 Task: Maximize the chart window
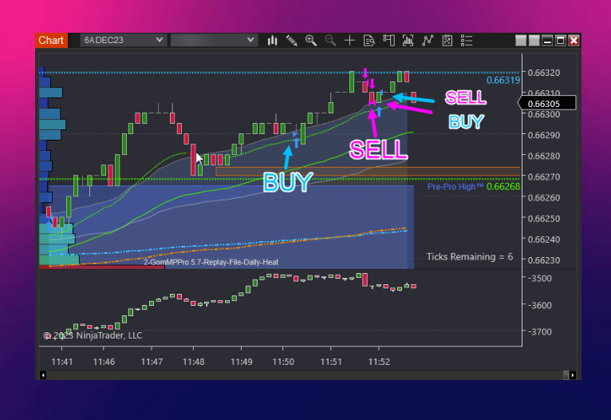point(560,40)
